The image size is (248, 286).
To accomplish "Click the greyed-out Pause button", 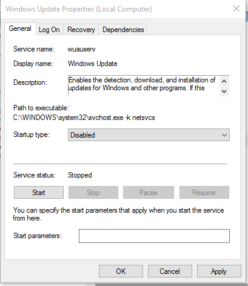I will [149, 193].
